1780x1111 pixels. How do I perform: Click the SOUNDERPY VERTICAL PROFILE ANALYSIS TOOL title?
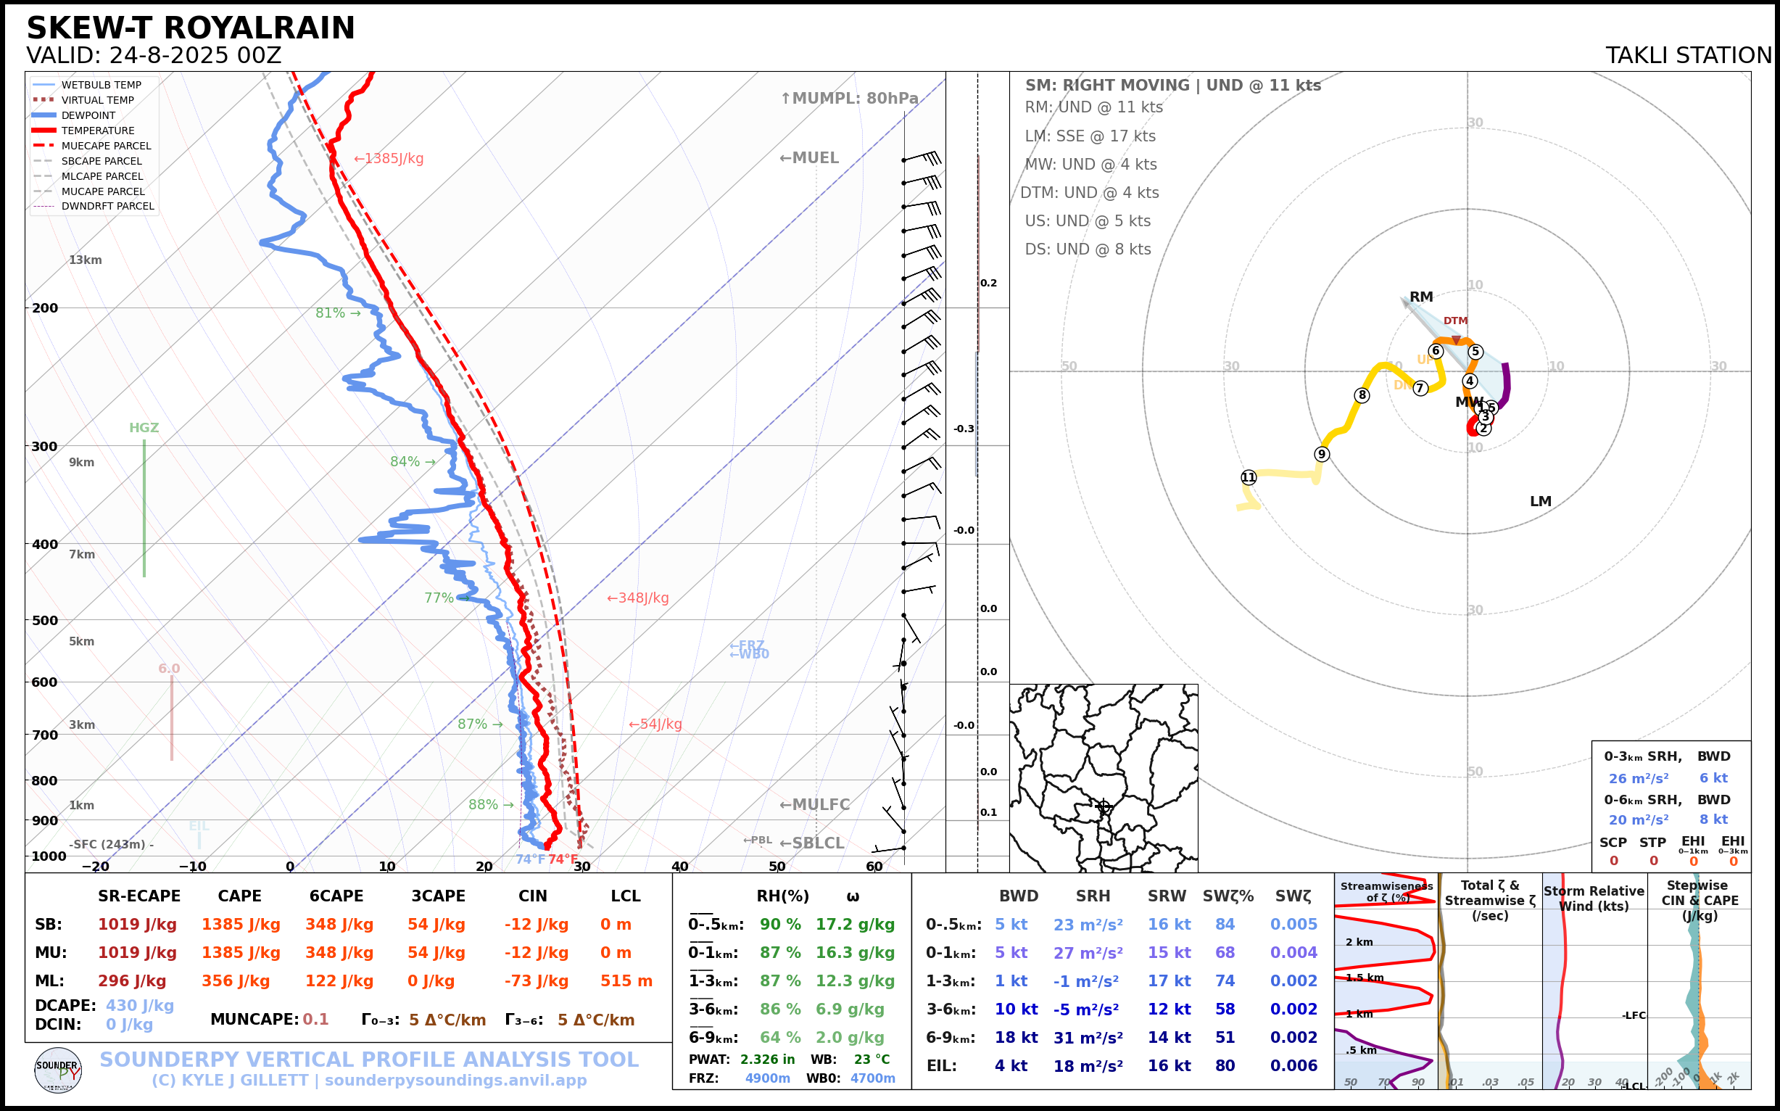click(x=369, y=1060)
